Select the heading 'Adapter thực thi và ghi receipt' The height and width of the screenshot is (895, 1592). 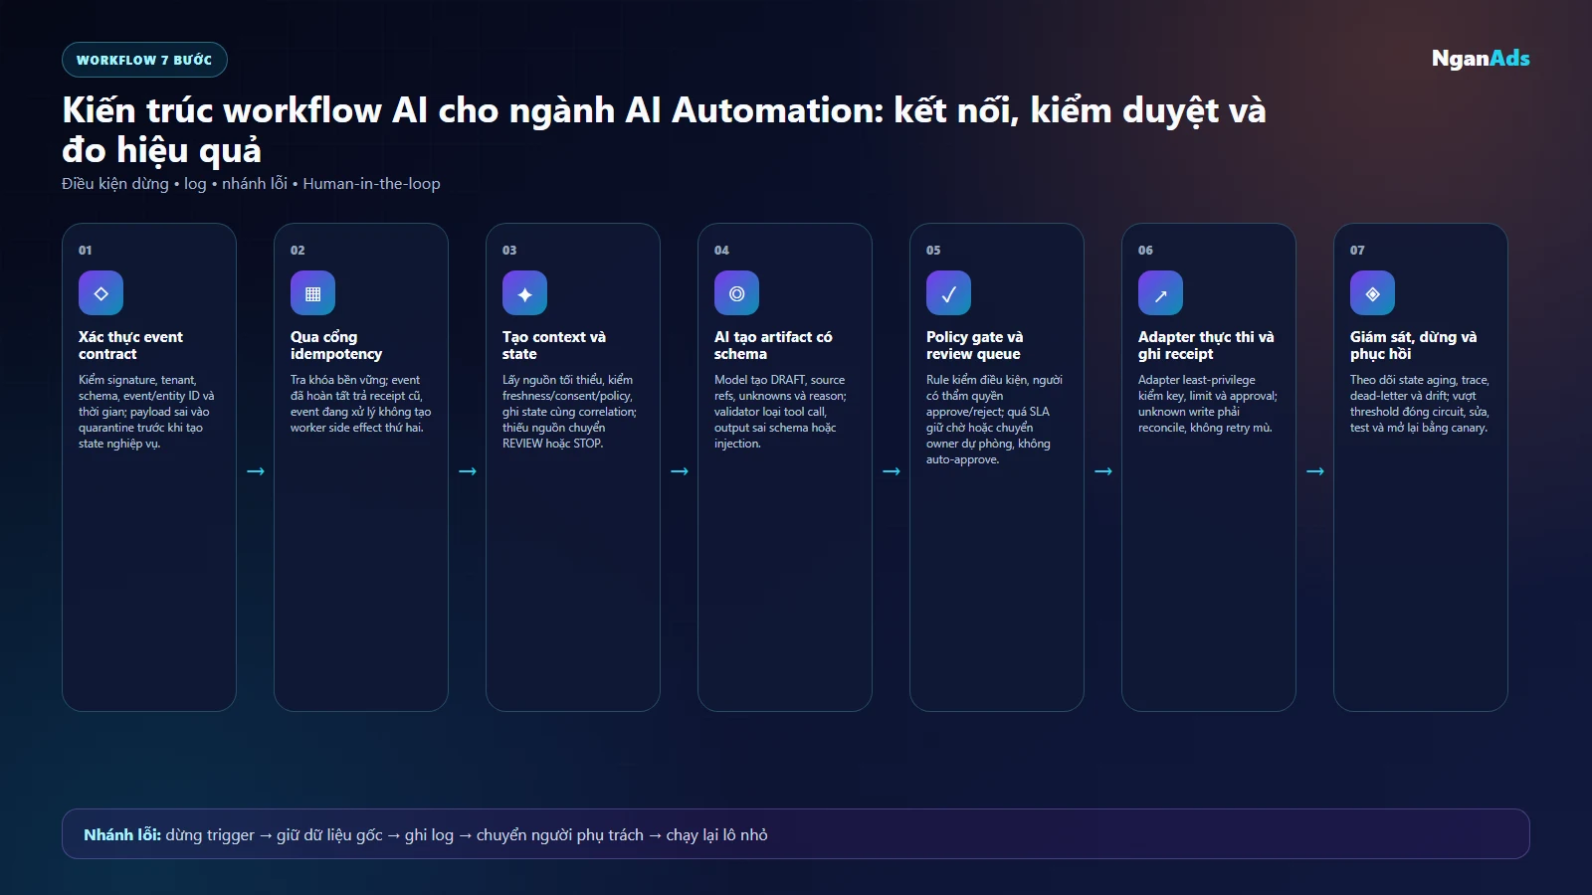tap(1206, 345)
